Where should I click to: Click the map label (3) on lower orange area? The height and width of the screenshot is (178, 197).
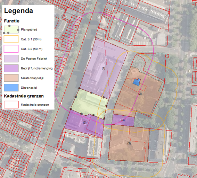[x=129, y=144]
